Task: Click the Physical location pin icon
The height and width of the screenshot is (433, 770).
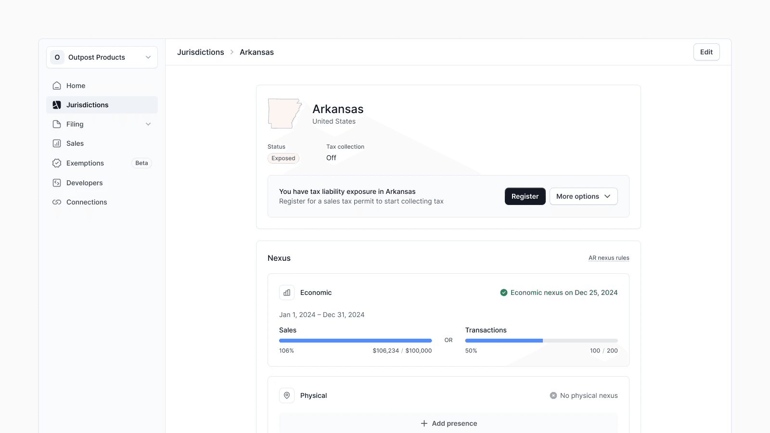Action: coord(287,395)
